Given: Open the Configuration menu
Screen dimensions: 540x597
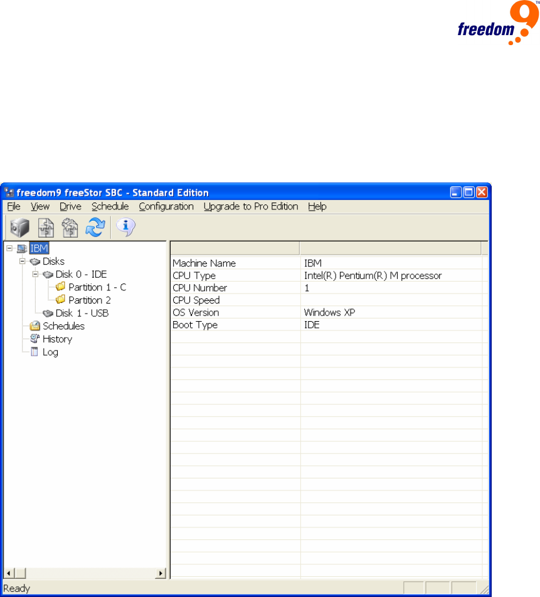Looking at the screenshot, I should pyautogui.click(x=166, y=206).
